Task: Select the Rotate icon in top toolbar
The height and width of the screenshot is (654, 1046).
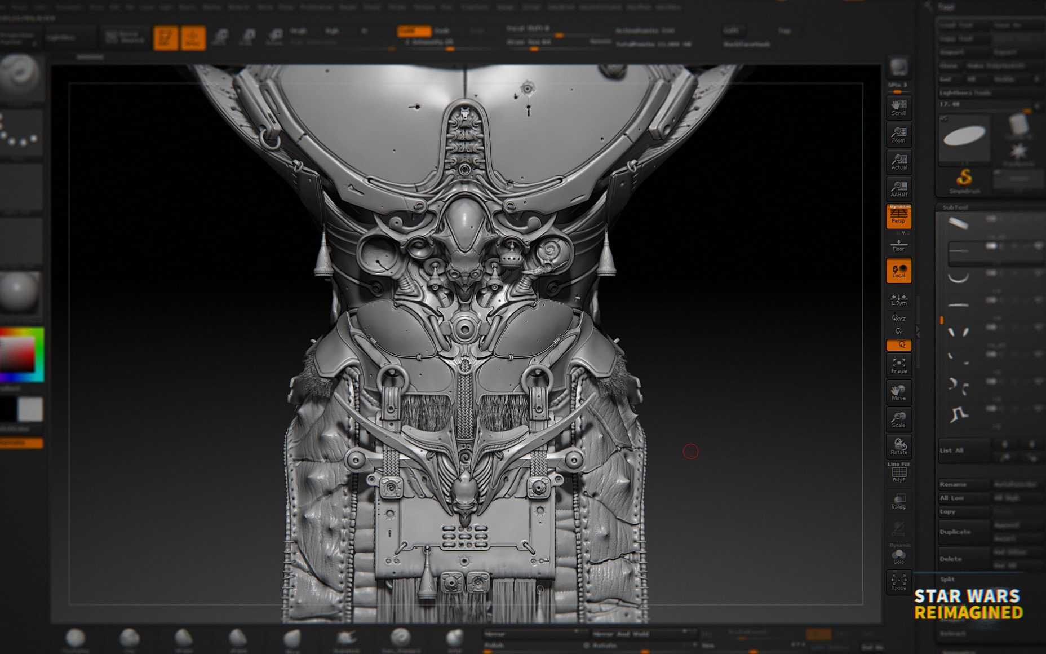Action: tap(274, 38)
